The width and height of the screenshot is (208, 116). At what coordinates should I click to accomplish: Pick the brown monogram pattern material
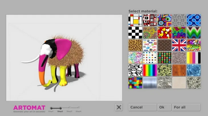click(x=164, y=45)
